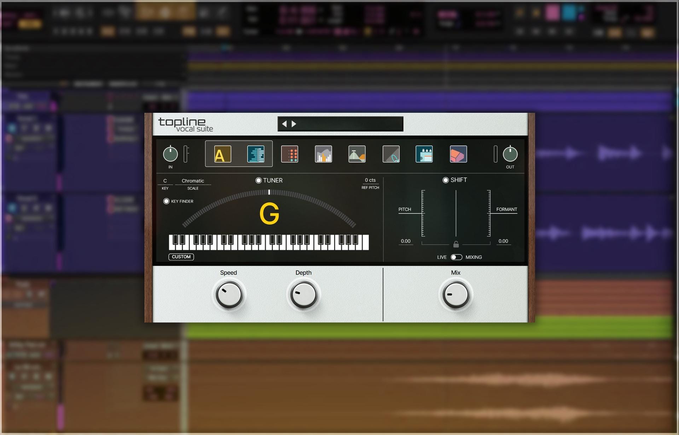Image resolution: width=679 pixels, height=435 pixels.
Task: Click the output level meter beside OUT knob
Action: (x=495, y=154)
